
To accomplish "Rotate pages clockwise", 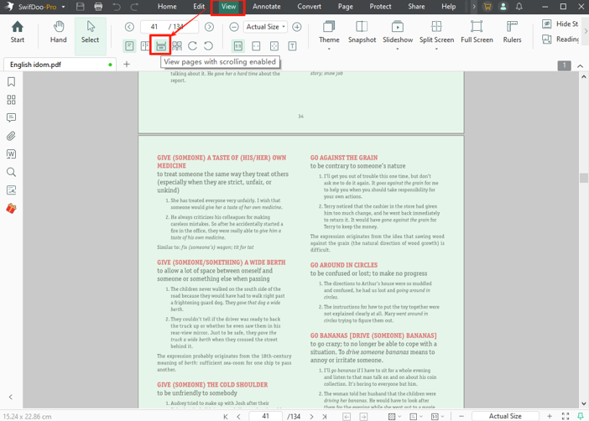I will pos(192,46).
